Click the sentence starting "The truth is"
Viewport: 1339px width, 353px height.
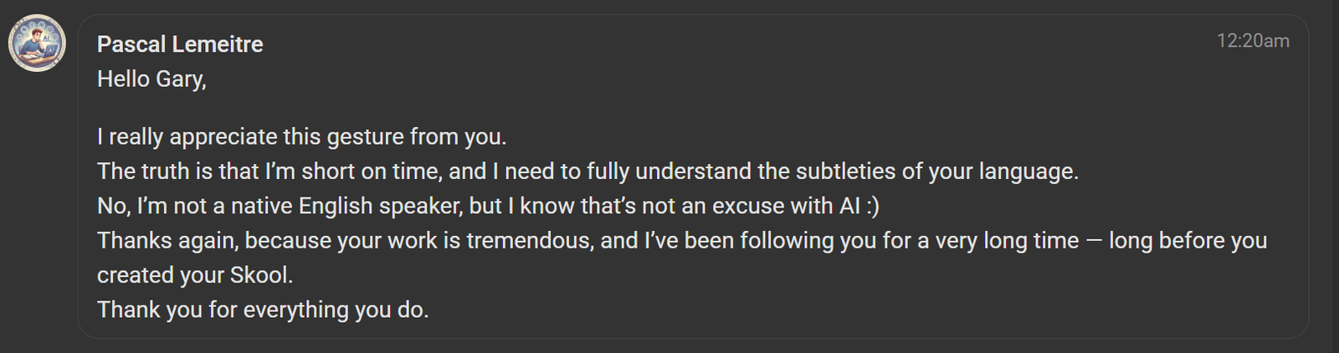click(x=586, y=171)
